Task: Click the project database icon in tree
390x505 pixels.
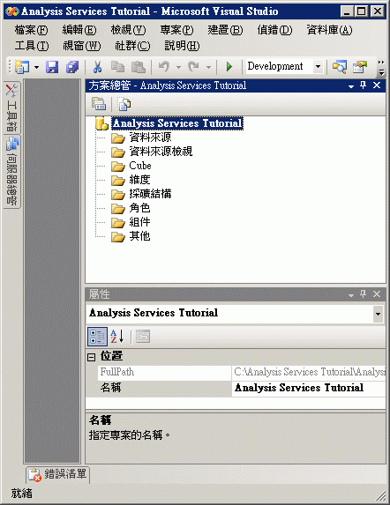Action: click(101, 123)
